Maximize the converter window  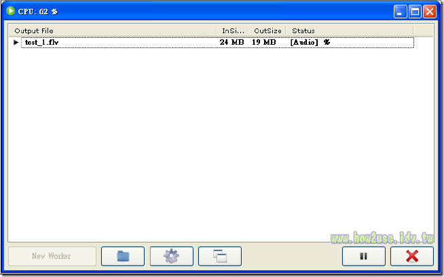pos(415,12)
